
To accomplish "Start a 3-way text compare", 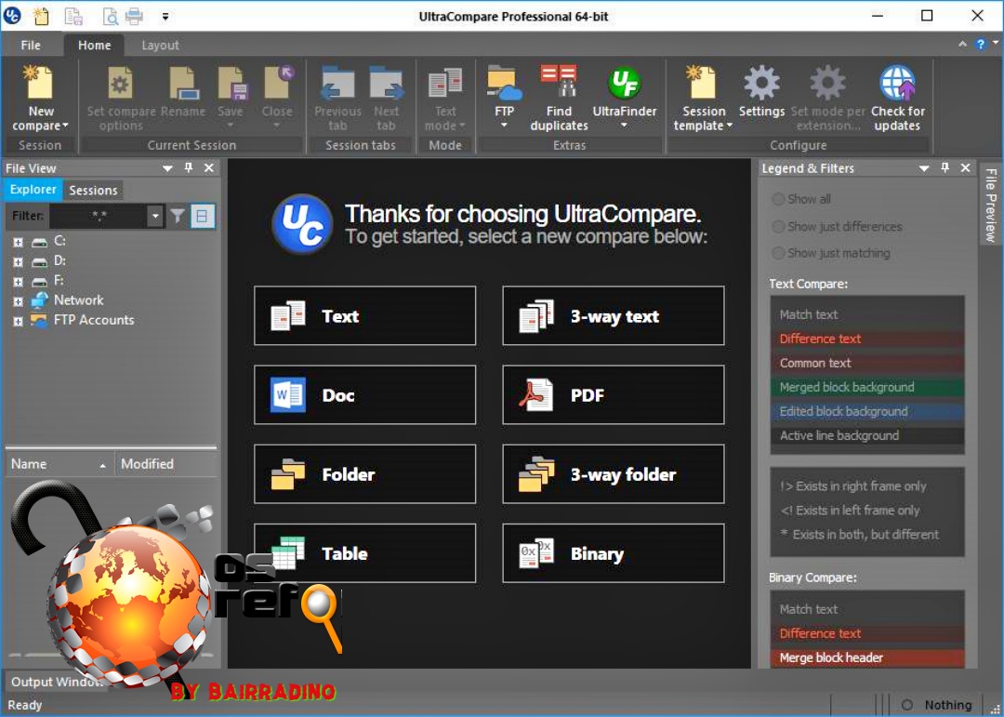I will point(614,316).
